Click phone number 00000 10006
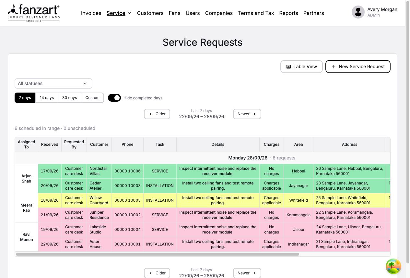The height and width of the screenshot is (278, 410). pyautogui.click(x=127, y=171)
